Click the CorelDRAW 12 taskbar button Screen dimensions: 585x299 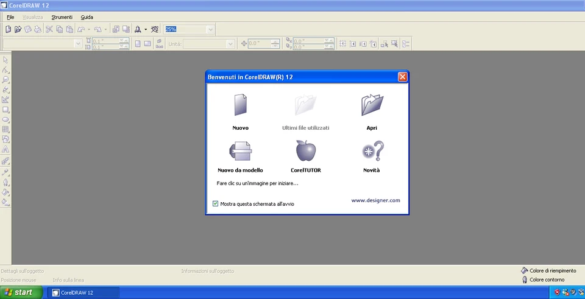click(84, 293)
